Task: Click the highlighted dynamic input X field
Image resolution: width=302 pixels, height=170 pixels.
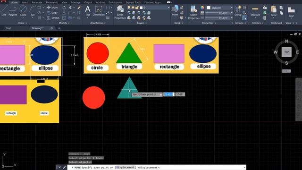Action: 169,94
